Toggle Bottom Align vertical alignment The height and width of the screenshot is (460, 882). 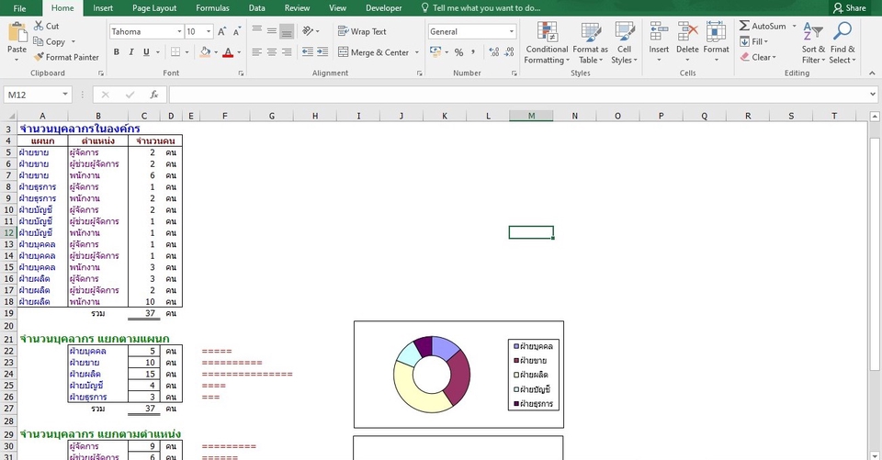click(287, 31)
